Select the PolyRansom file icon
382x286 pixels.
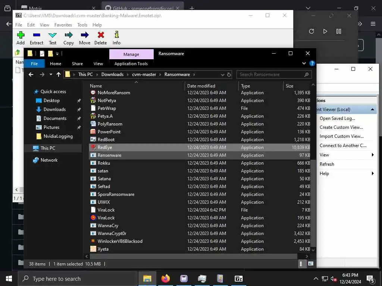[x=93, y=124]
